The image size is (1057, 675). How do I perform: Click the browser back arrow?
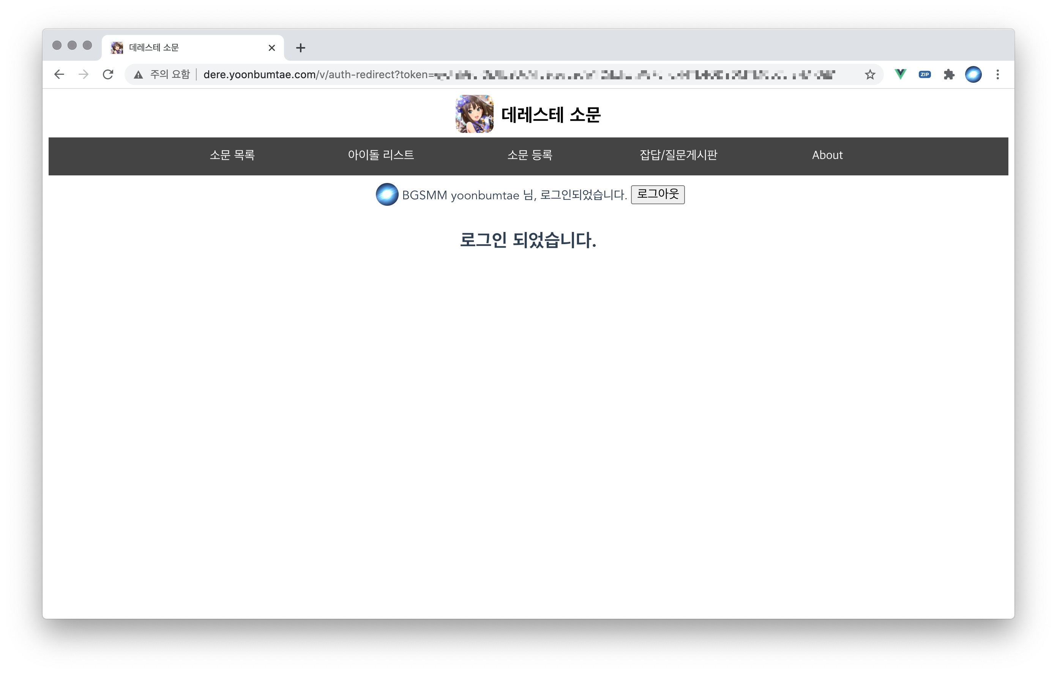[x=59, y=75]
